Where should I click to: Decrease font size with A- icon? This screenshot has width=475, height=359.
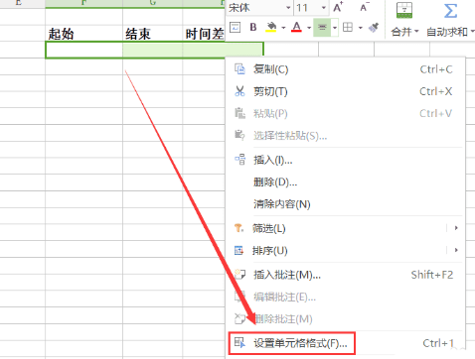pyautogui.click(x=364, y=7)
